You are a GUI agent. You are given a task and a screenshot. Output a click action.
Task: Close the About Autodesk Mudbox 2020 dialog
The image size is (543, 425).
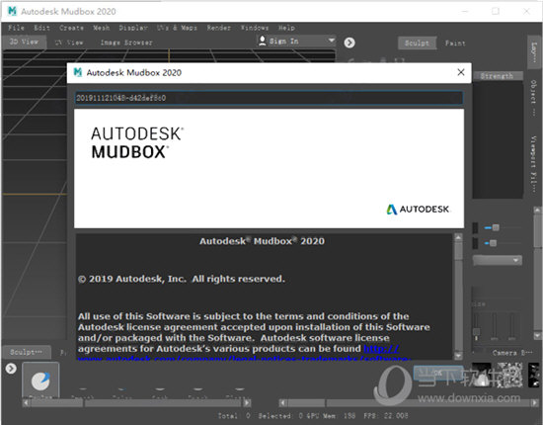click(x=461, y=72)
